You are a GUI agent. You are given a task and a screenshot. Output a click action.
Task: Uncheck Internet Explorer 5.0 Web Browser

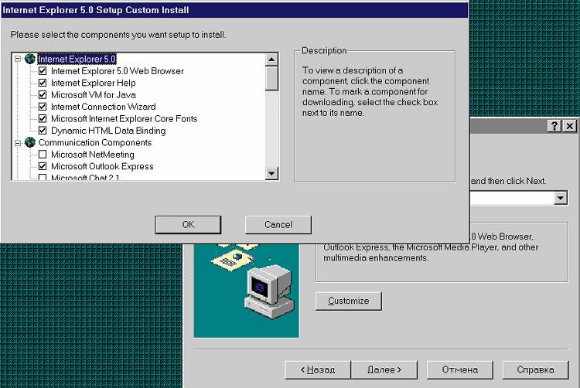43,70
